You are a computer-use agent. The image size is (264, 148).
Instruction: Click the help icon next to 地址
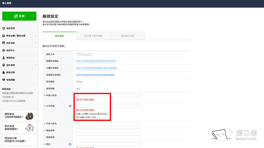click(x=70, y=144)
